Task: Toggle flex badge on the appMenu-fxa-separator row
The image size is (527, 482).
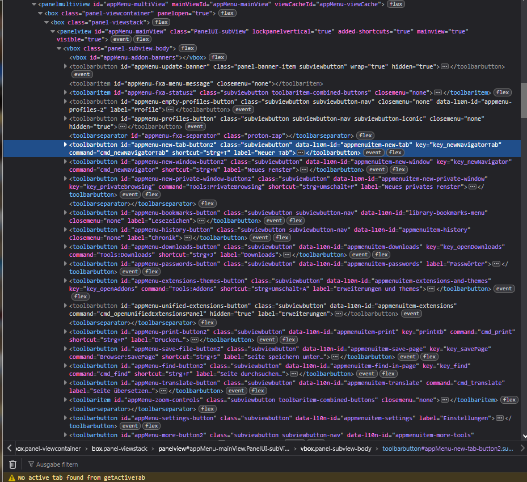Action: pos(365,136)
